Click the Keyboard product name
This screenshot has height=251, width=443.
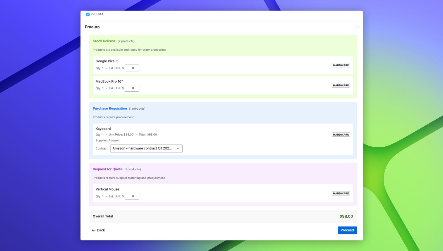point(103,129)
